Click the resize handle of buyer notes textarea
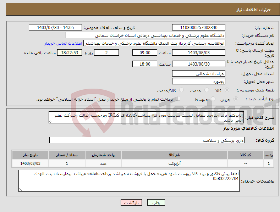The image size is (280, 212). pos(21,190)
